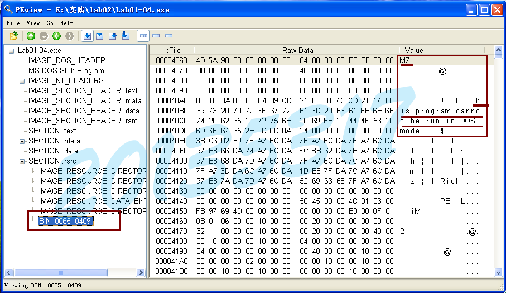Click address 00004120 in pFile column
Screen dimensions: 506x293
171,181
